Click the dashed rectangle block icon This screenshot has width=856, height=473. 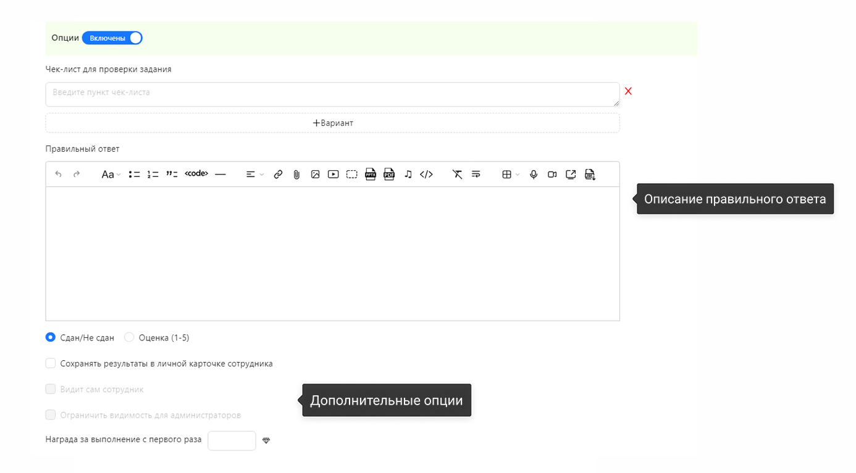tap(352, 175)
